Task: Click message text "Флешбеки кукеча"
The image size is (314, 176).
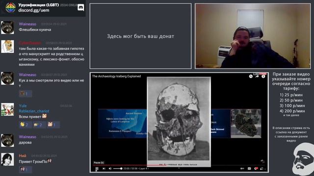Action: pyautogui.click(x=35, y=29)
